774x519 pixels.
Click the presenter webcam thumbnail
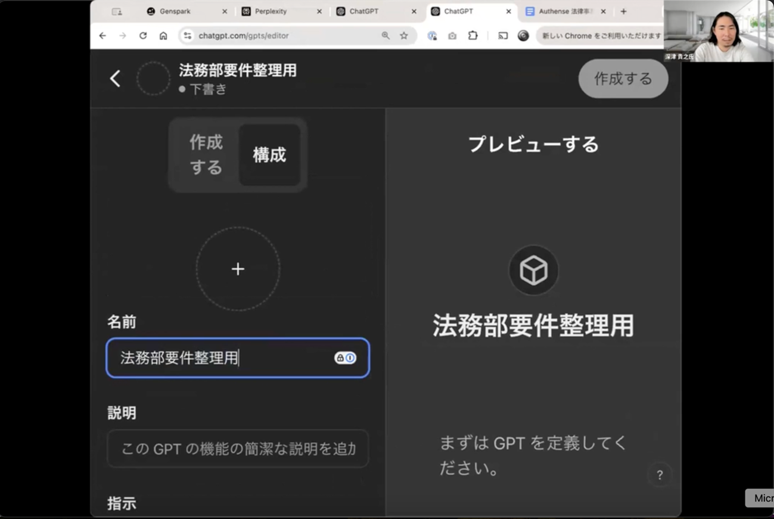point(719,31)
